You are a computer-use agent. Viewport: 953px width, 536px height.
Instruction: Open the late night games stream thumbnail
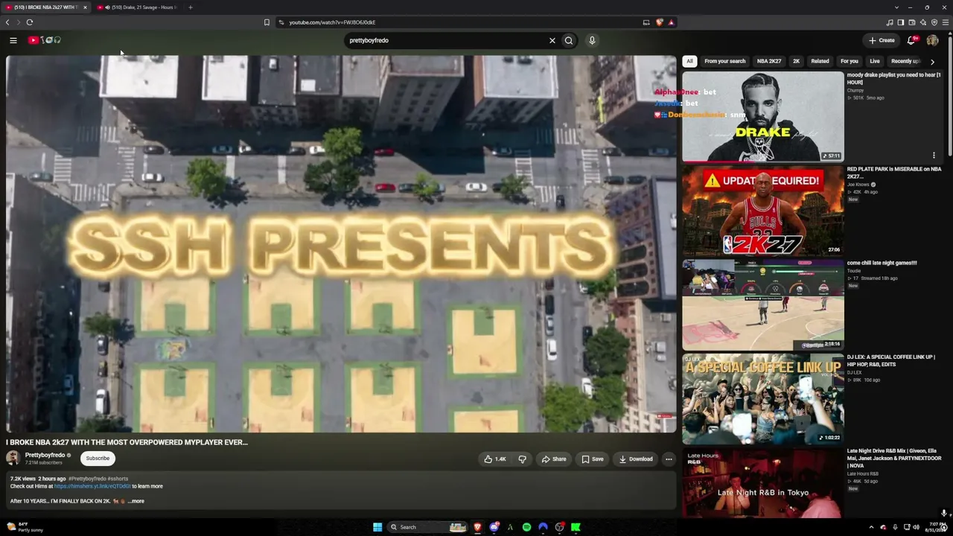point(763,304)
